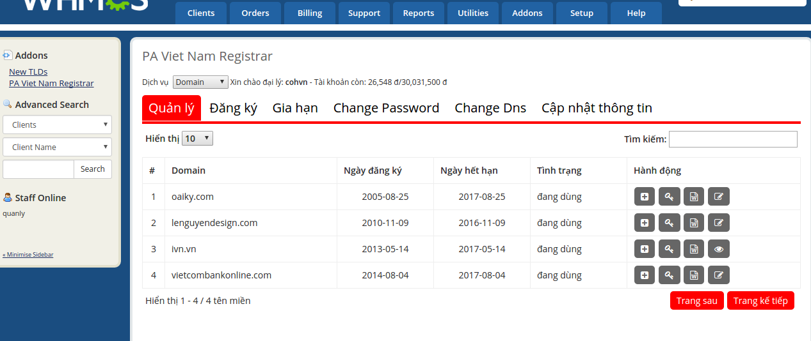
Task: Click the plus icon for vietcombankonline.com
Action: click(x=645, y=275)
